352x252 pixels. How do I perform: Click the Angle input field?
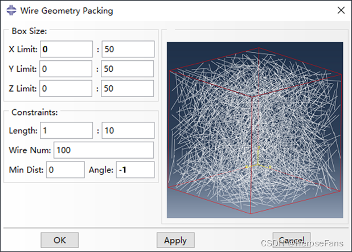(135, 170)
